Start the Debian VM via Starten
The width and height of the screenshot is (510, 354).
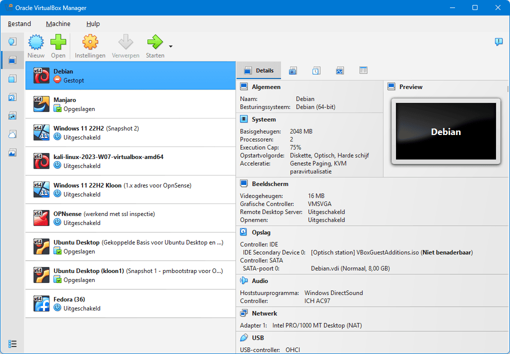[154, 45]
